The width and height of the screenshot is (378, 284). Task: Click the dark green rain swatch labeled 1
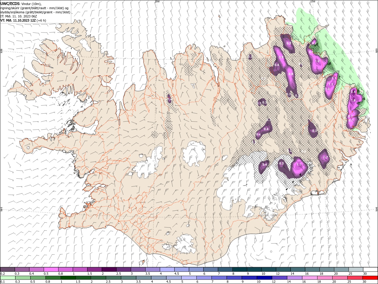tap(68, 278)
